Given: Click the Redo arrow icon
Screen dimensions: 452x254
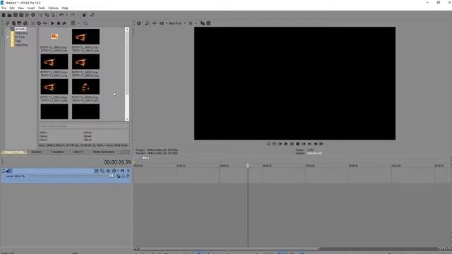Looking at the screenshot, I should coord(72,15).
